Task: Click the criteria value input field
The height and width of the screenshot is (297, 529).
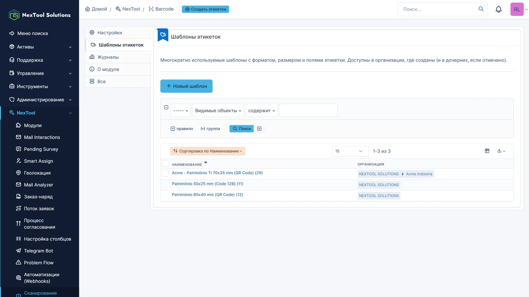Action: pos(308,110)
